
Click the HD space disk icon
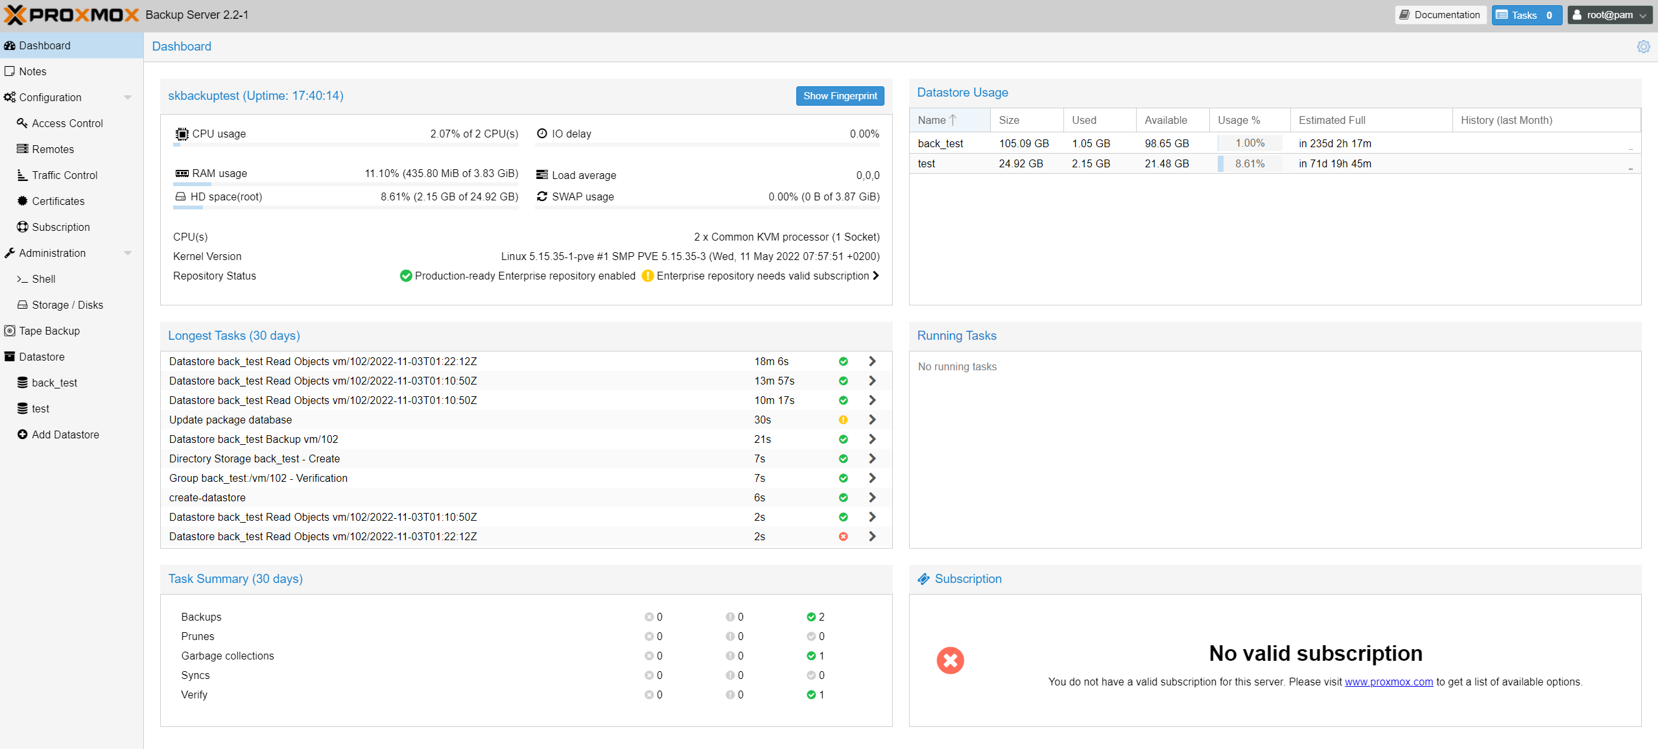click(180, 196)
